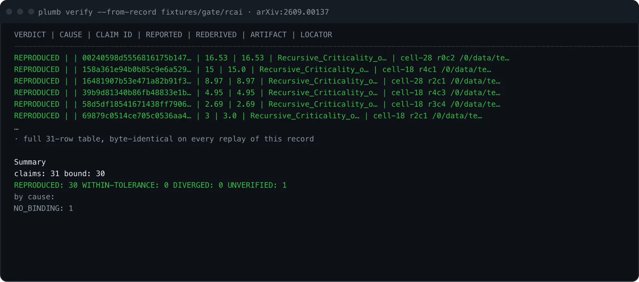
Task: Click the 'NO_BINDING: 1' line
Action: [44, 209]
